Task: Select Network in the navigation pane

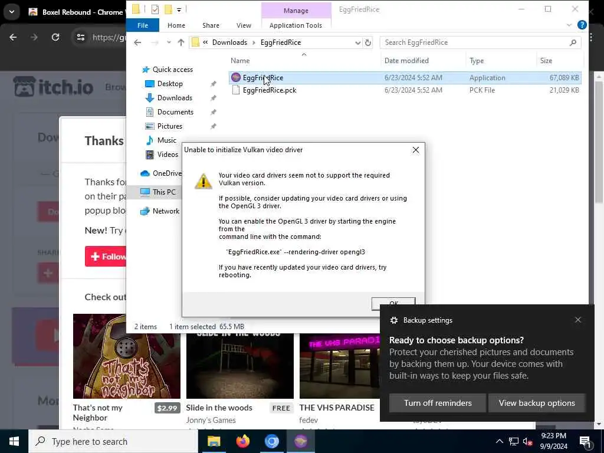Action: click(166, 211)
